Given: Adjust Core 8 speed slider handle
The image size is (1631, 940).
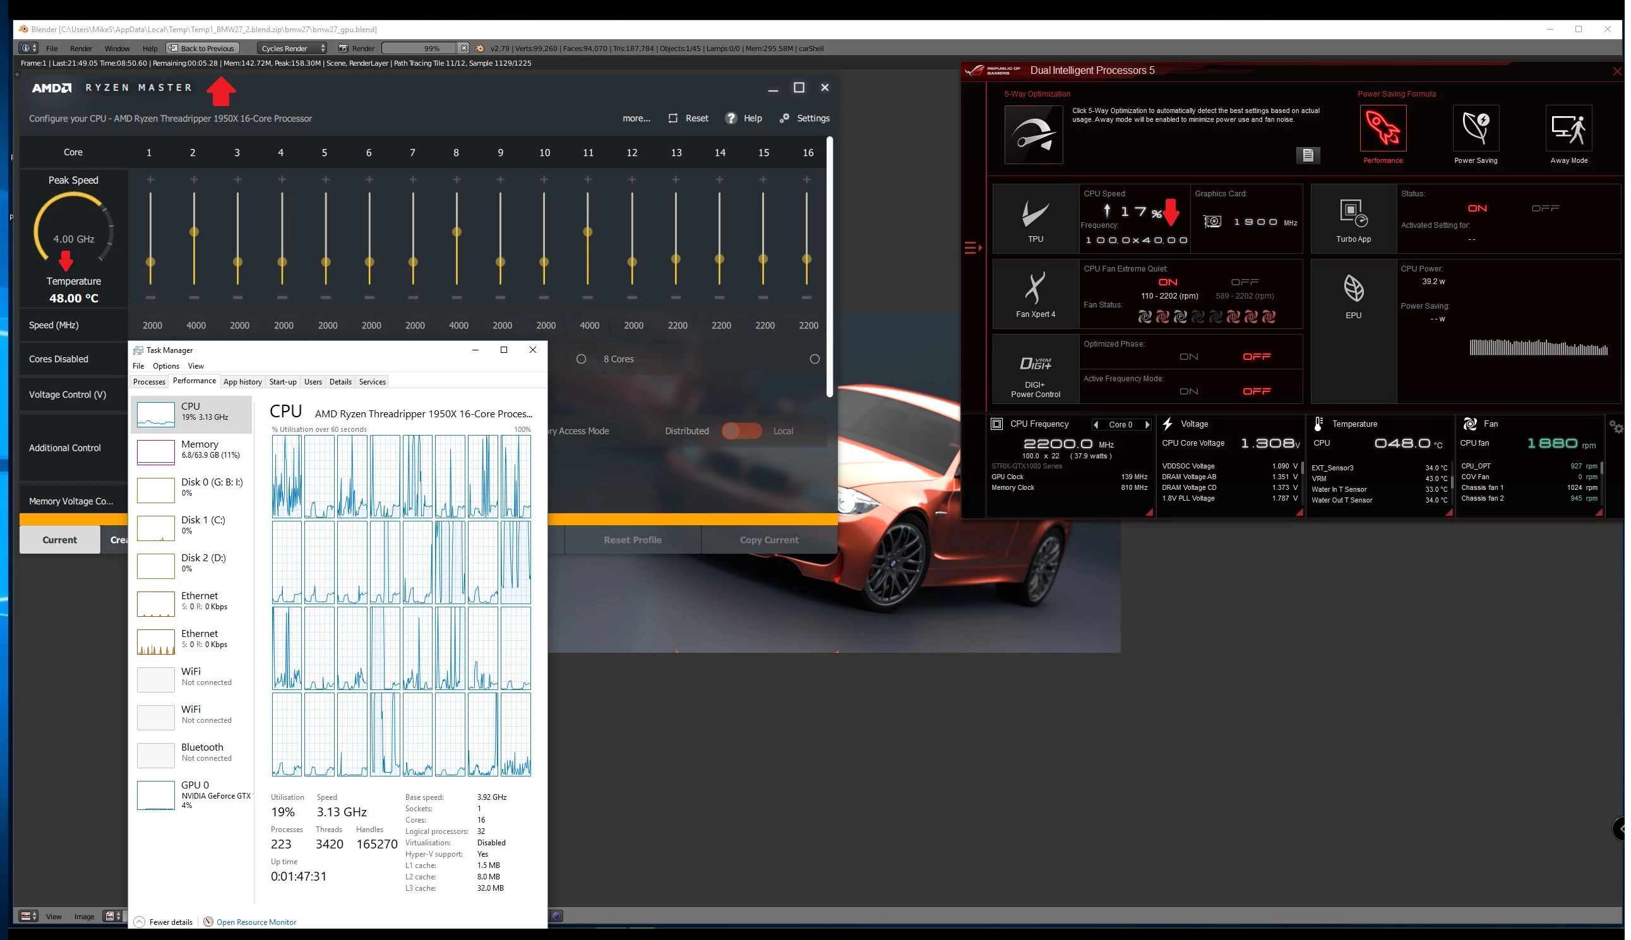Looking at the screenshot, I should (457, 232).
